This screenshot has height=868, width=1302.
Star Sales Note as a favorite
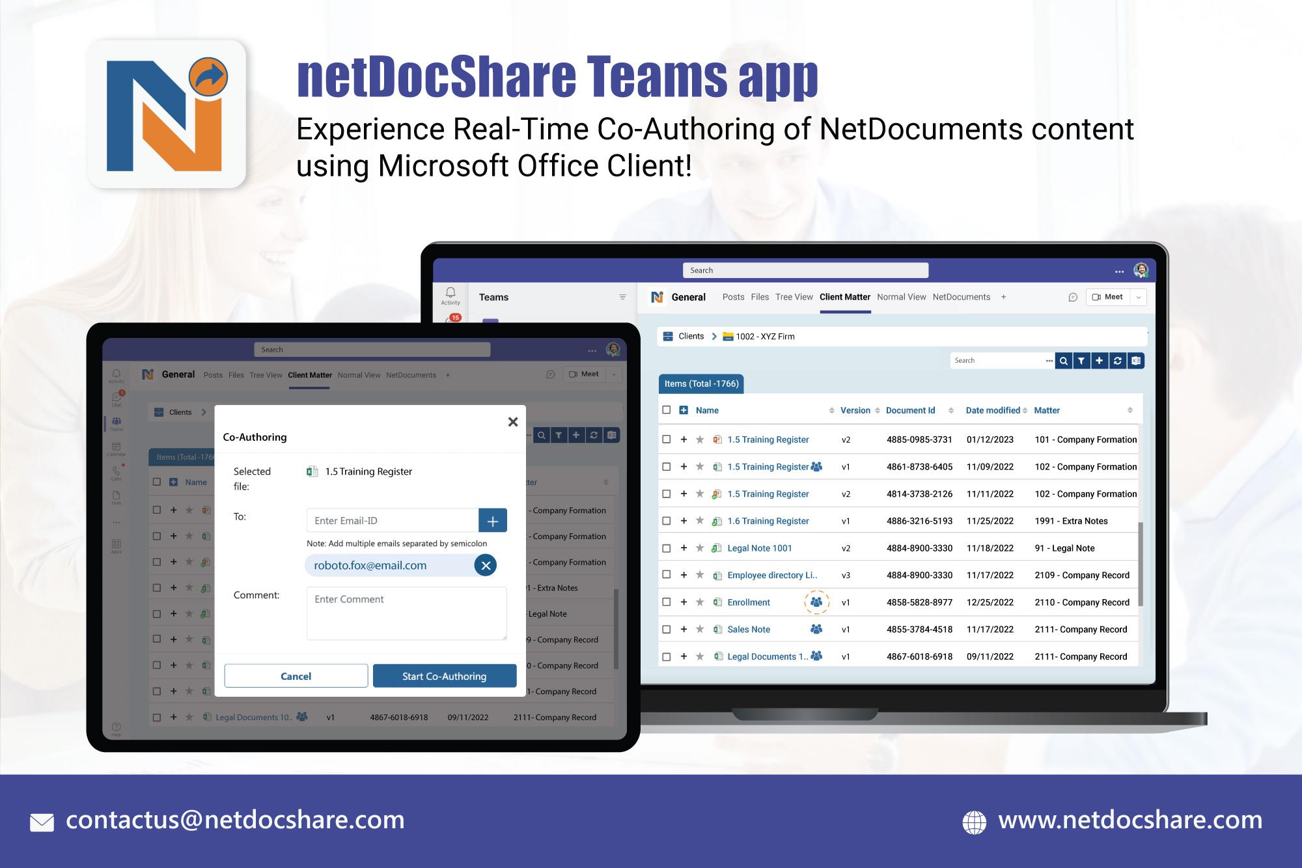(x=699, y=629)
